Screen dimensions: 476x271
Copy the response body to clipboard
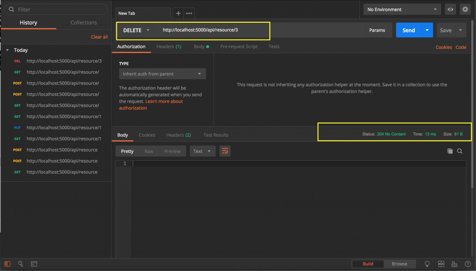coord(450,151)
